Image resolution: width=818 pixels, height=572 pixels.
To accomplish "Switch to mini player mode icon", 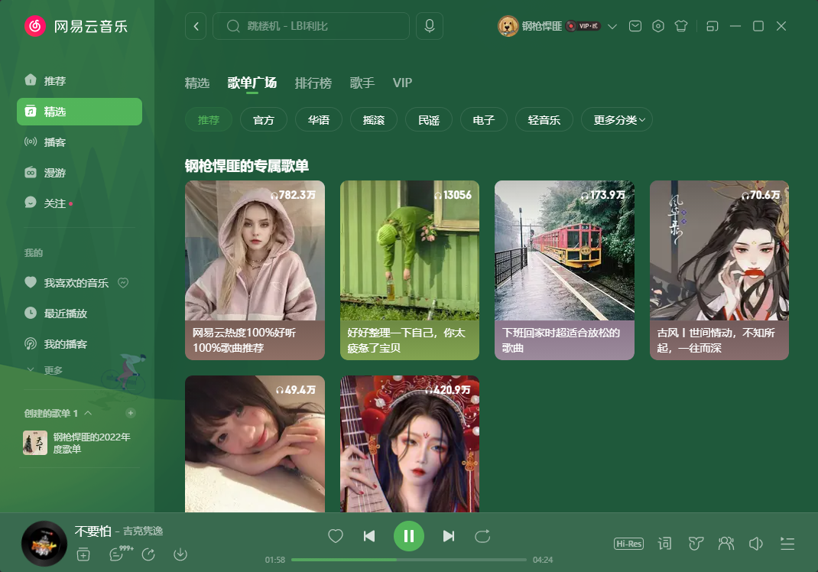I will coord(712,26).
